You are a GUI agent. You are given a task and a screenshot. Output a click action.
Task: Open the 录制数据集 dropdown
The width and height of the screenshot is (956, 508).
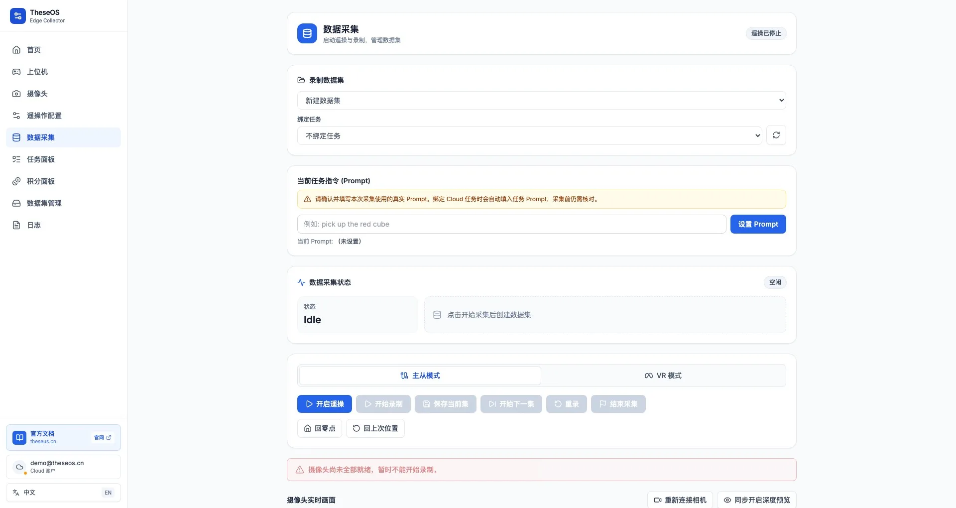(x=541, y=101)
